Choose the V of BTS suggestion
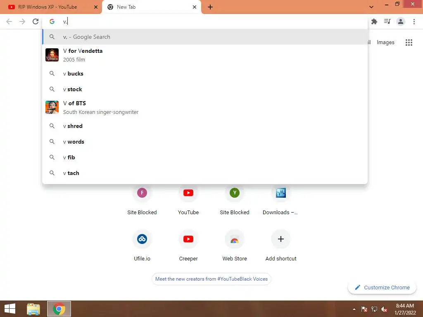Viewport: 423px width, 317px height. (x=205, y=107)
